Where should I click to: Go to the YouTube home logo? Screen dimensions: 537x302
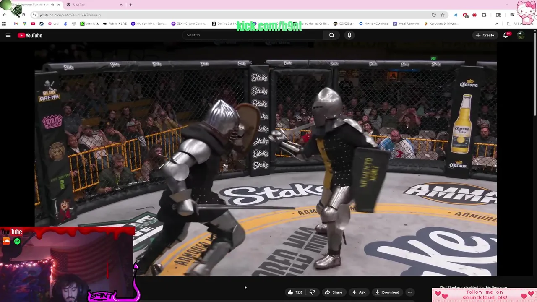click(x=30, y=35)
